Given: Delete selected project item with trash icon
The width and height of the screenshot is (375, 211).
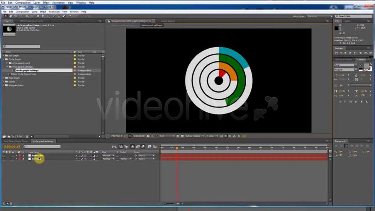Looking at the screenshot, I should (x=27, y=136).
